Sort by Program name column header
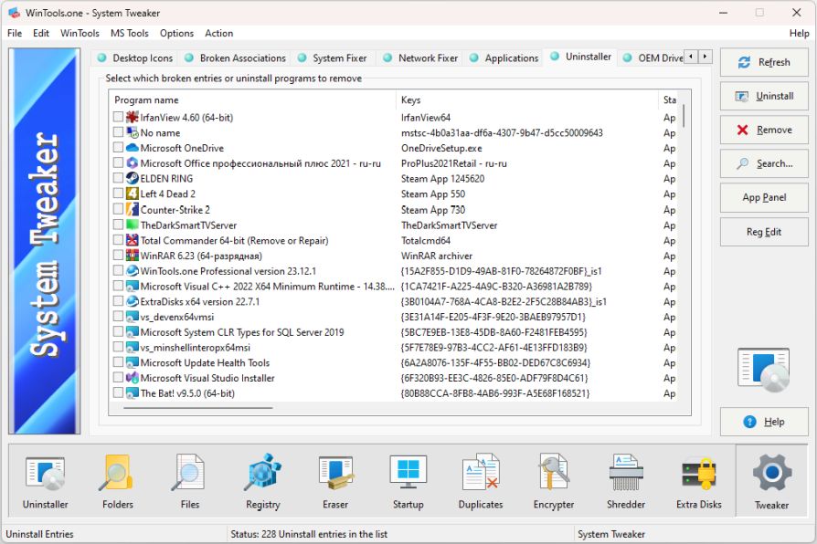 pos(252,100)
